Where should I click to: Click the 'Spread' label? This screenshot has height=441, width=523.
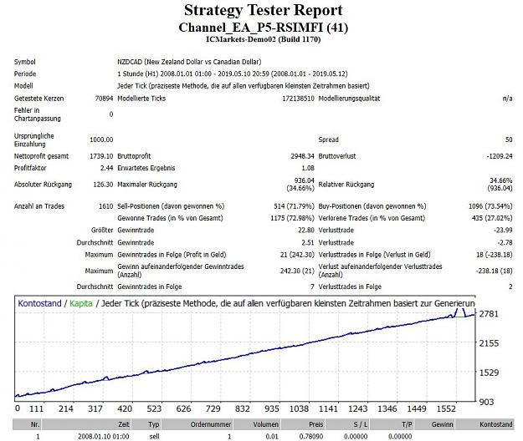pos(329,139)
